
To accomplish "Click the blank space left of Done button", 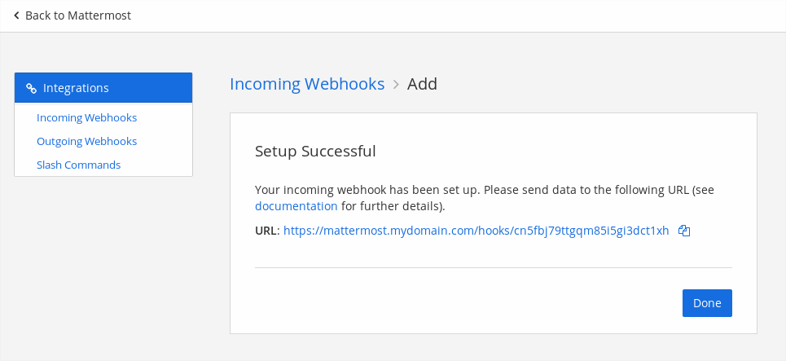I will click(464, 303).
